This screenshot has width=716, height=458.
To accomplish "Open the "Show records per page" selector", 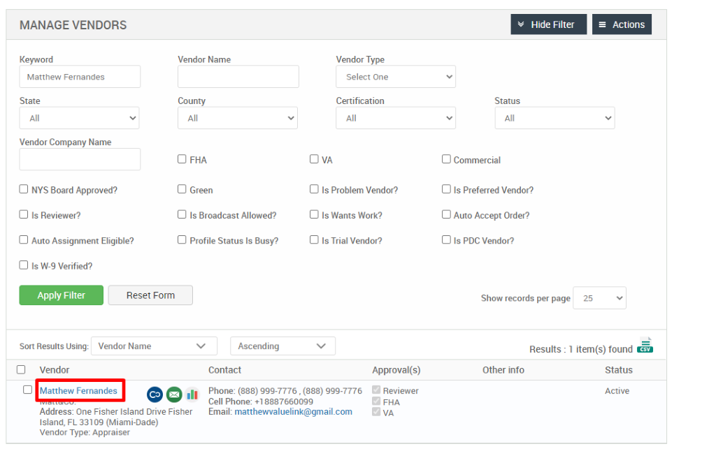I will (x=599, y=297).
